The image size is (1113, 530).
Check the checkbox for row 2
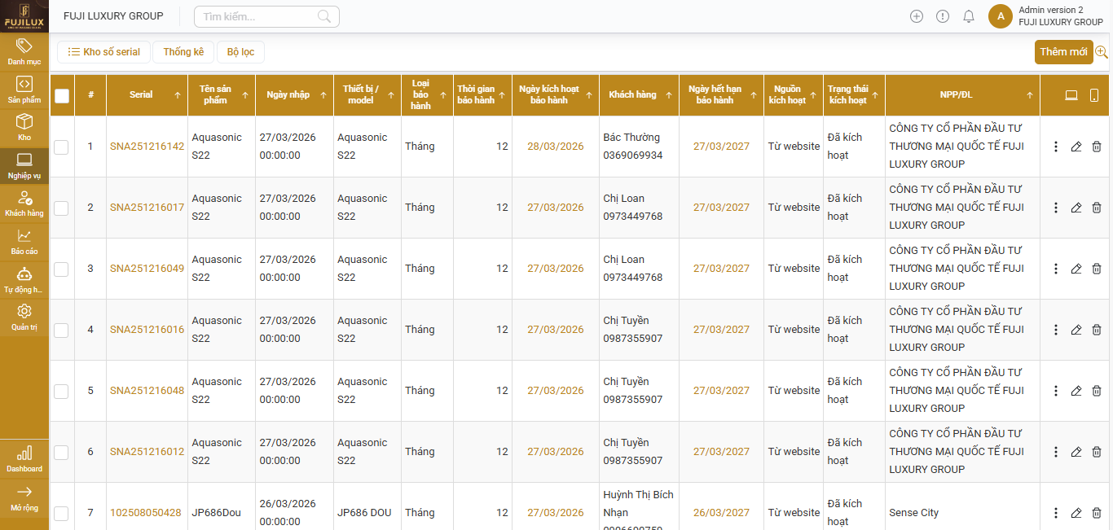[61, 208]
